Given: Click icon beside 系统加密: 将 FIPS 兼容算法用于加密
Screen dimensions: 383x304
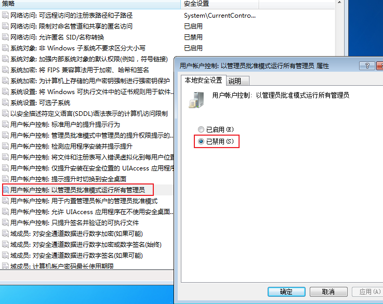Looking at the screenshot, I should click(x=5, y=70).
